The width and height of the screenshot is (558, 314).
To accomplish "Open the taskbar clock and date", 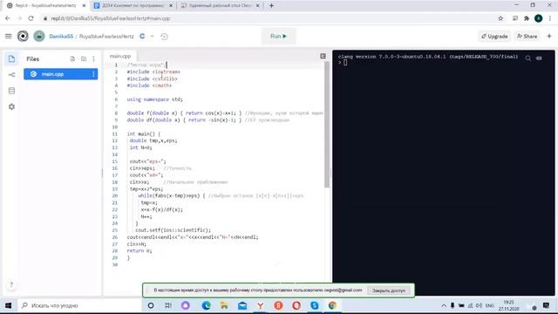I will [x=509, y=305].
